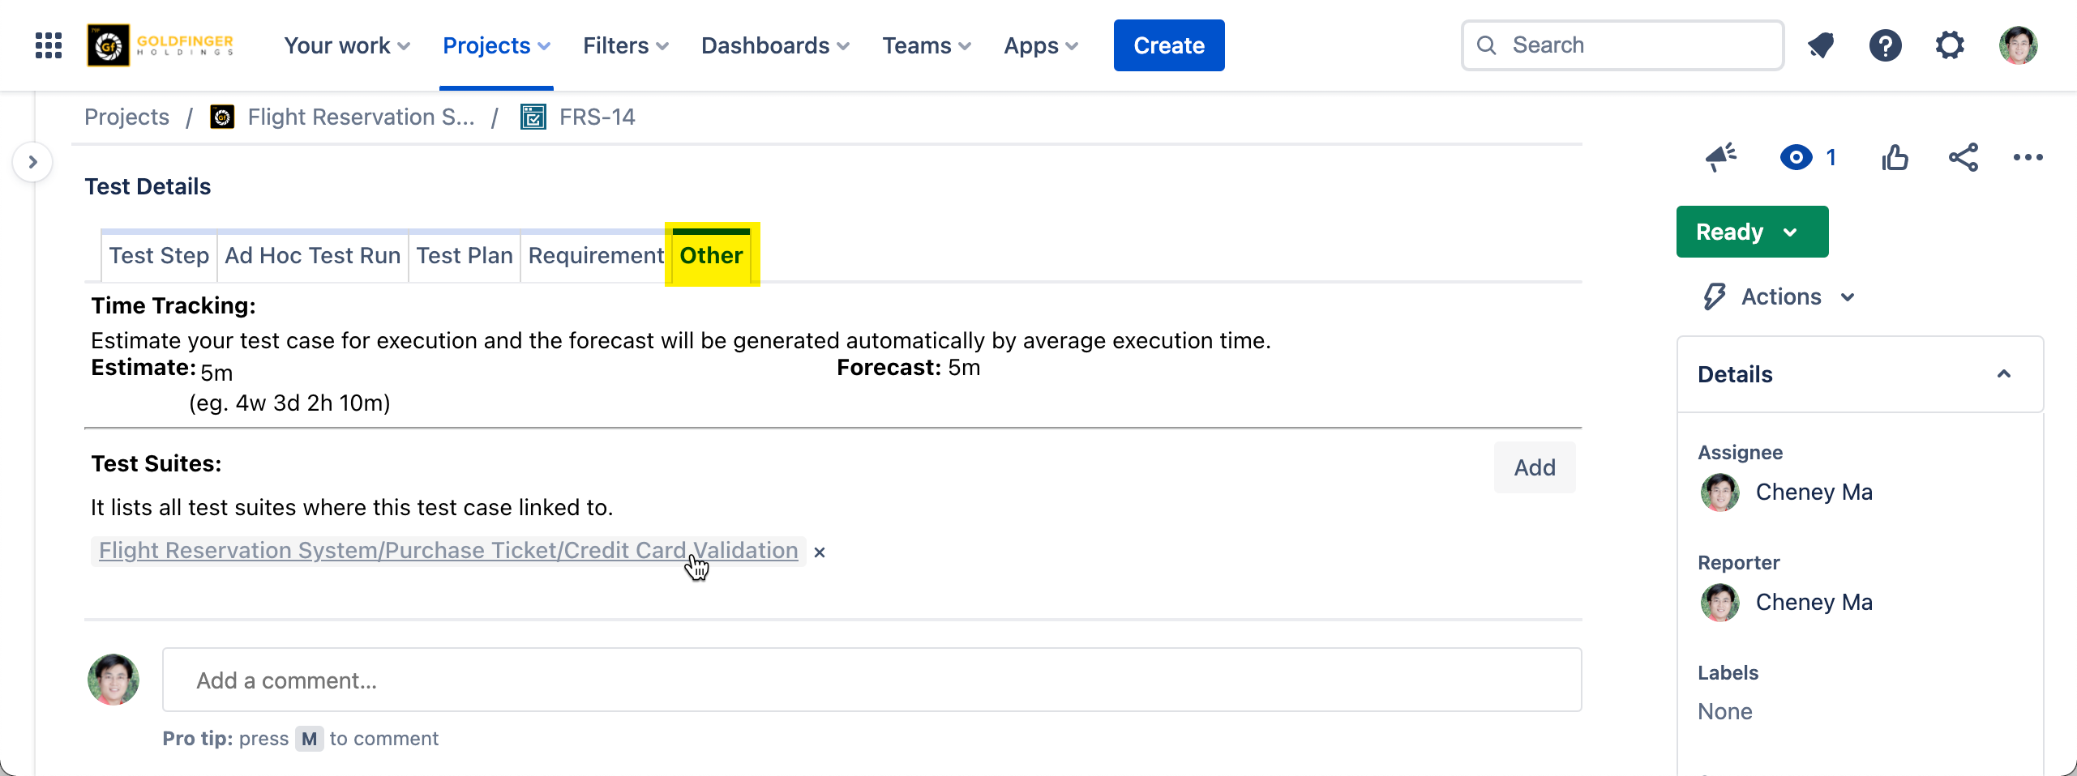Remove the linked test suite

click(x=820, y=552)
